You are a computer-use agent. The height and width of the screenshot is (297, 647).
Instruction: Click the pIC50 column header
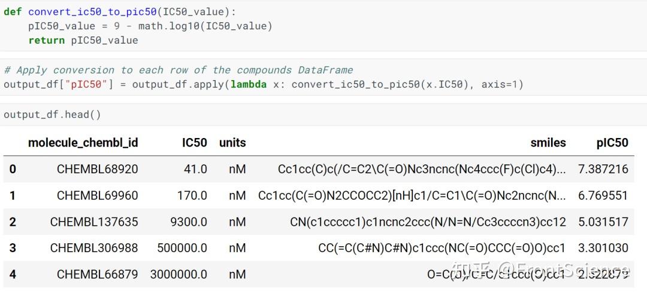point(612,142)
